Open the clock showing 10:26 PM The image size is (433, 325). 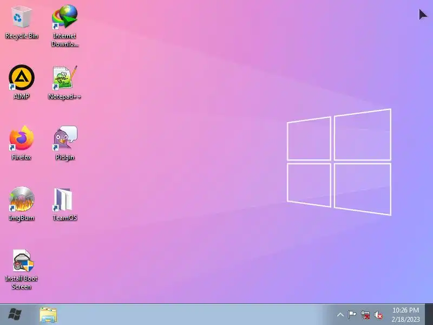[x=405, y=315]
